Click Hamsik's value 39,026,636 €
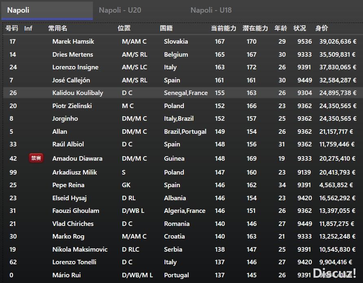The width and height of the screenshot is (363, 283). click(x=338, y=42)
